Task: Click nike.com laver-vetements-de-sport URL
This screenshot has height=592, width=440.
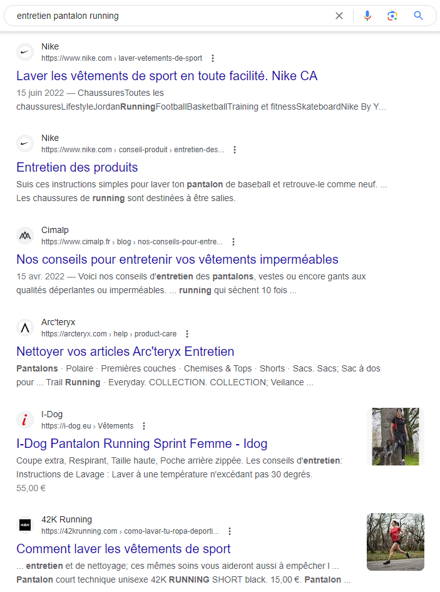Action: pos(122,58)
